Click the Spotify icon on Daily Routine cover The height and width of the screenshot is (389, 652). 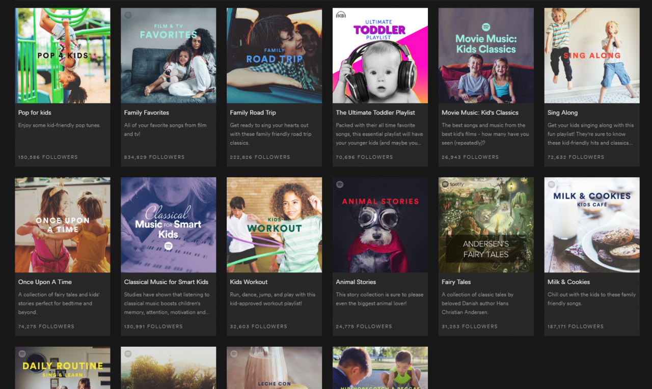(x=22, y=353)
